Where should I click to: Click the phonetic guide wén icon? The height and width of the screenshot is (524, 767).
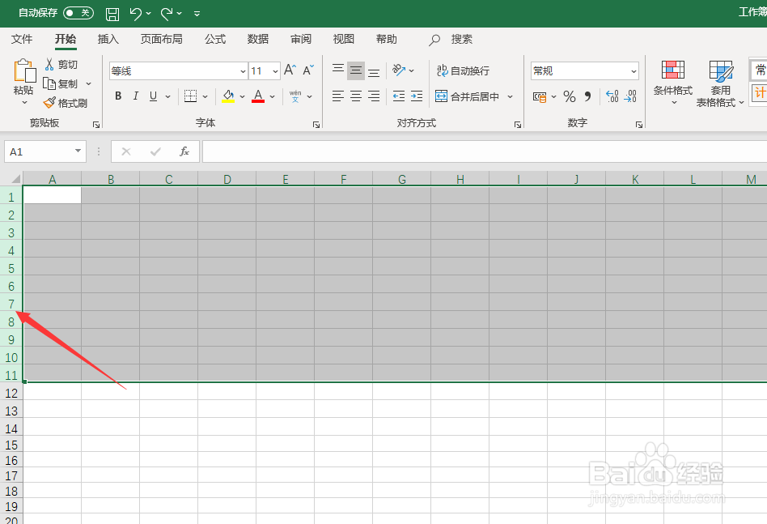[x=295, y=96]
